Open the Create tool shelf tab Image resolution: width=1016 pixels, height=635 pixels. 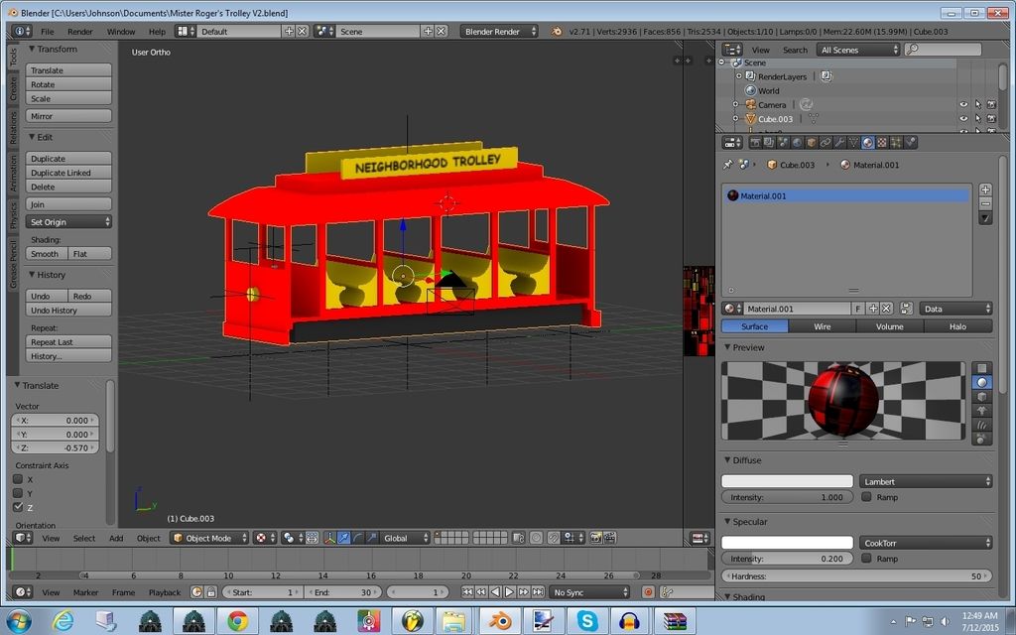pyautogui.click(x=13, y=87)
